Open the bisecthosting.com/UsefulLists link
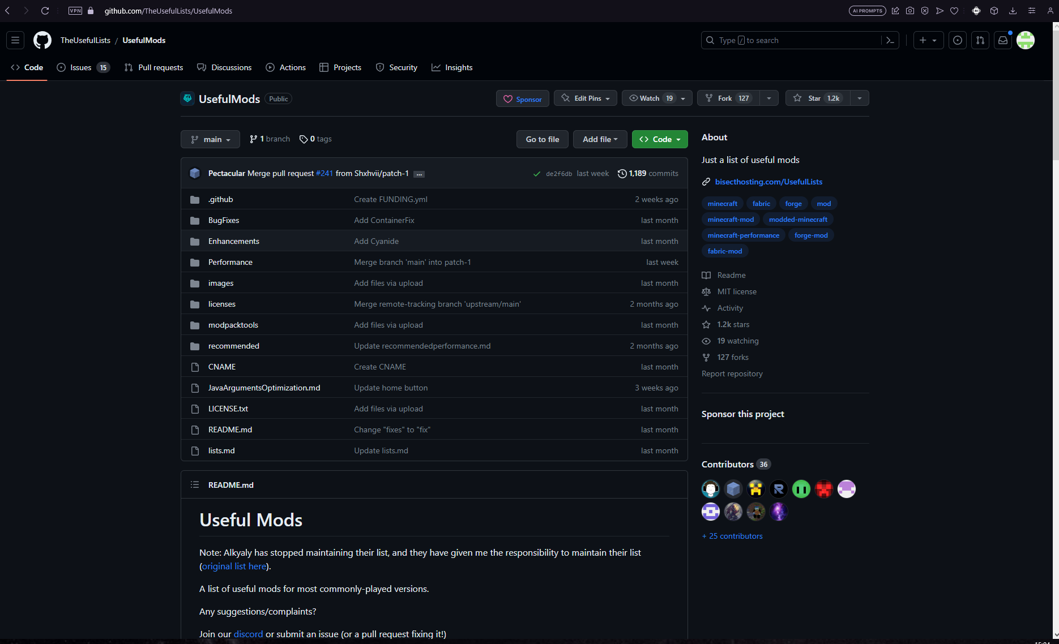Viewport: 1059px width, 644px height. [768, 182]
